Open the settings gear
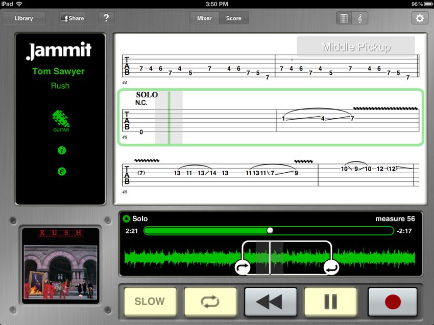 (420, 18)
